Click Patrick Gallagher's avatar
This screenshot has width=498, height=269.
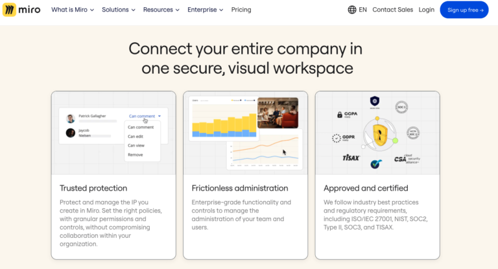(x=70, y=119)
